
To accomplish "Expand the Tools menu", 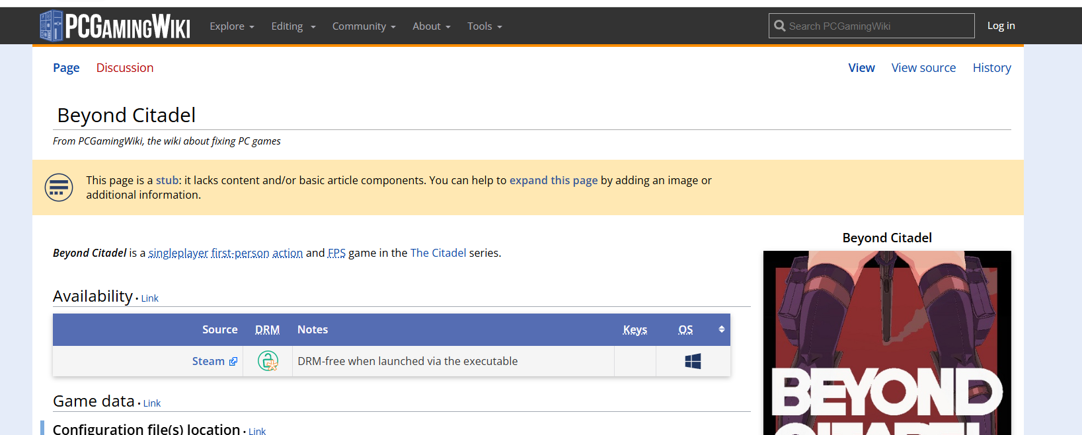I will click(485, 26).
